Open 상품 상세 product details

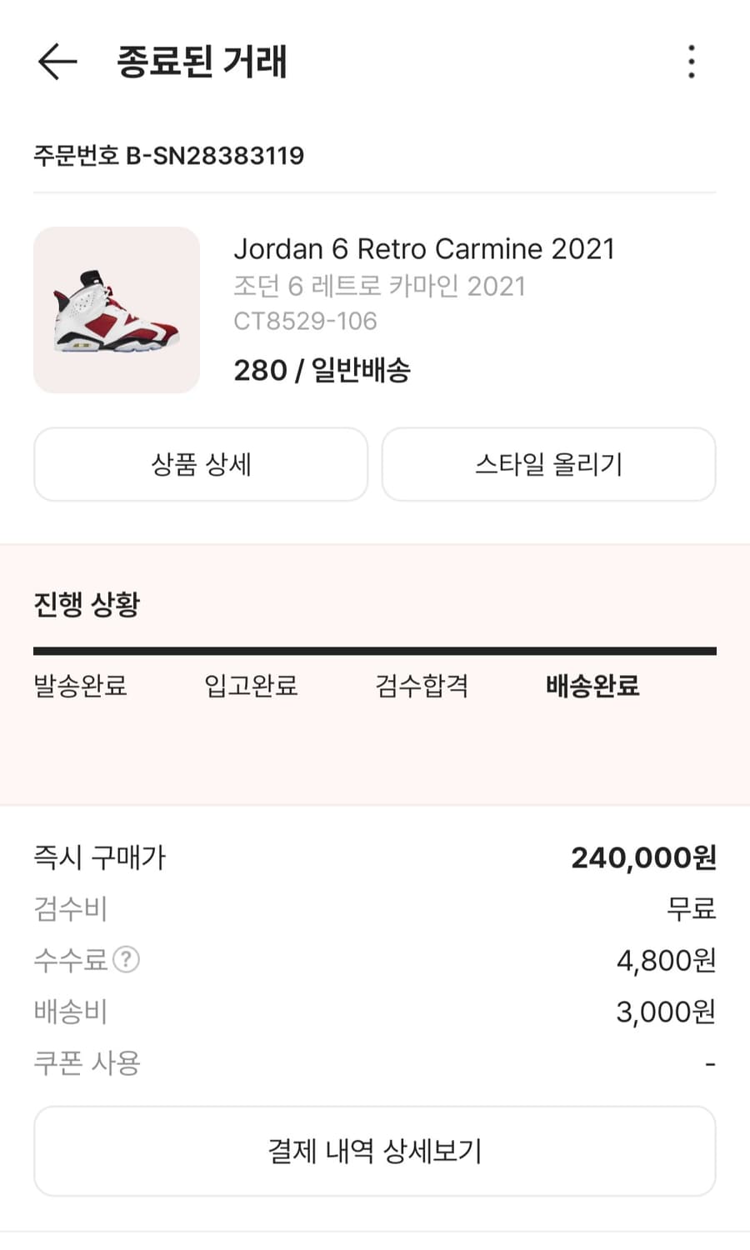click(x=201, y=464)
